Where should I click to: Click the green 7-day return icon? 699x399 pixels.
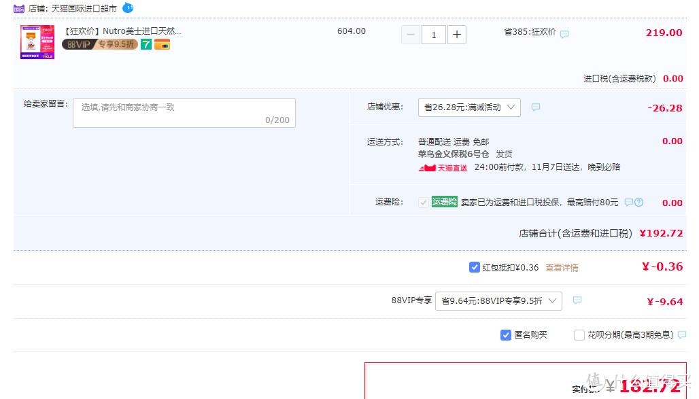click(146, 44)
